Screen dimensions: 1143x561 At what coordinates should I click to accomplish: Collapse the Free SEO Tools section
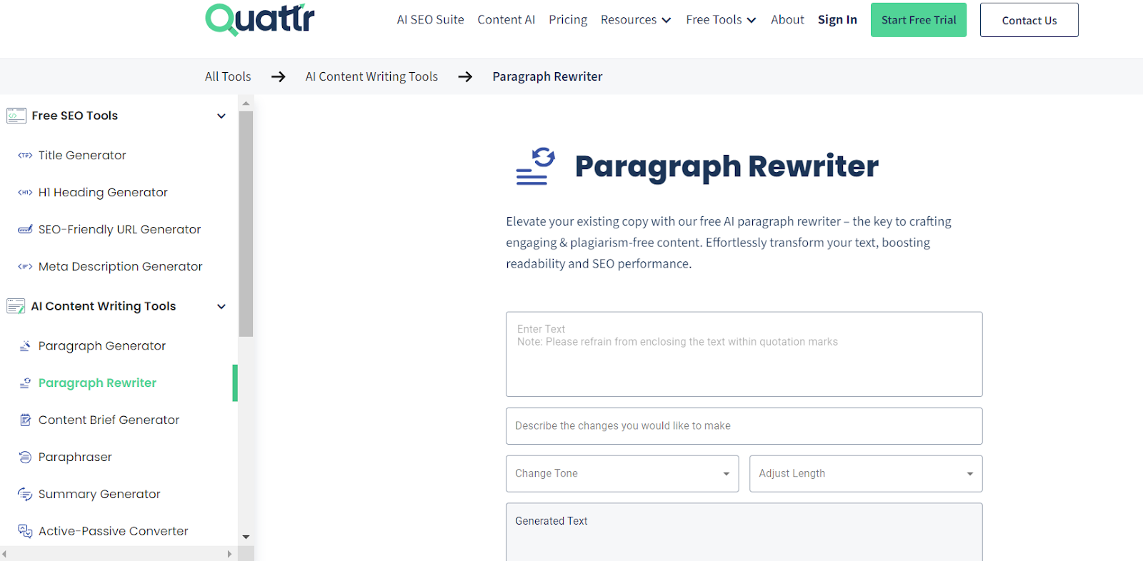click(221, 116)
